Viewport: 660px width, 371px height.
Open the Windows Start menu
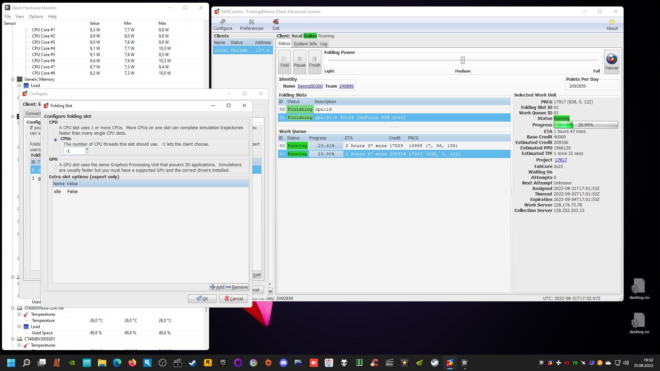tap(11, 363)
